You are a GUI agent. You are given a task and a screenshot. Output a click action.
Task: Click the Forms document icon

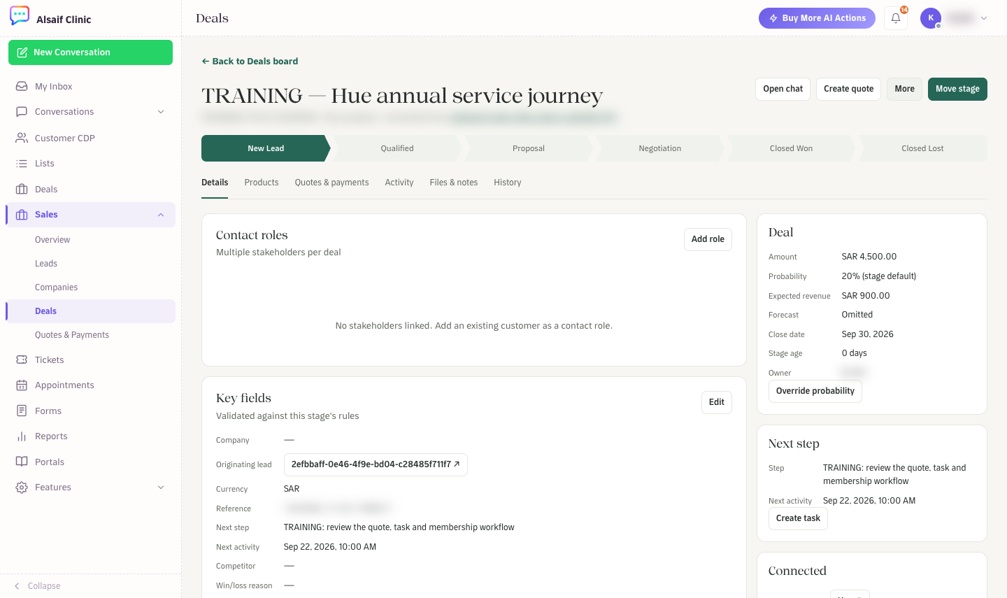[x=22, y=411]
